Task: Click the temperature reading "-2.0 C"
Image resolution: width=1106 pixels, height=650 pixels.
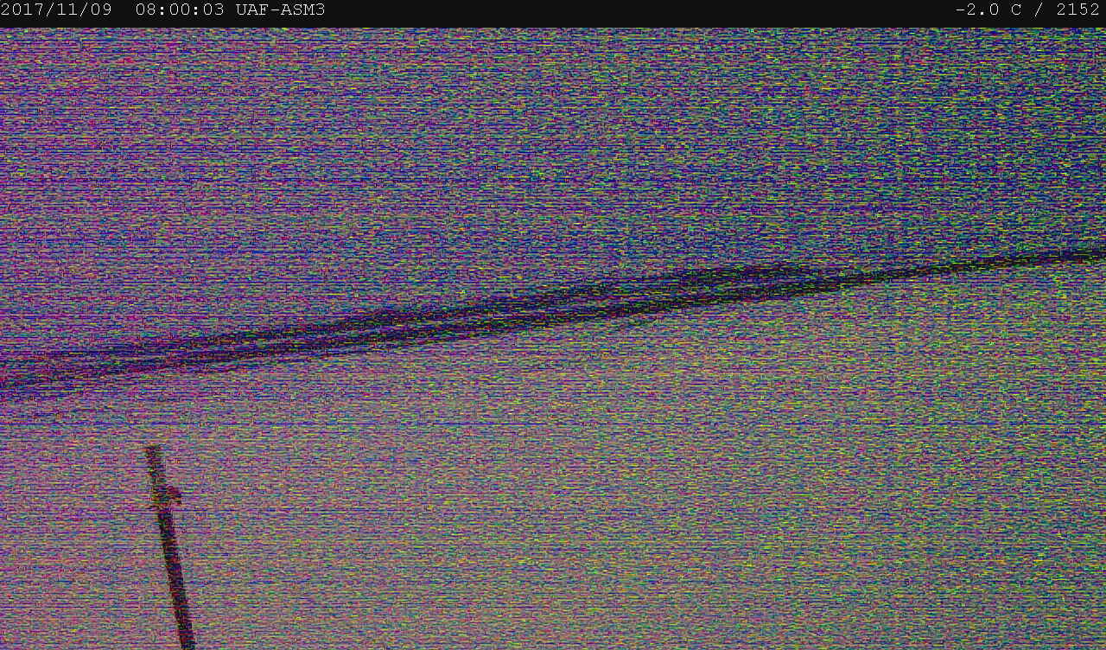Action: pyautogui.click(x=989, y=10)
